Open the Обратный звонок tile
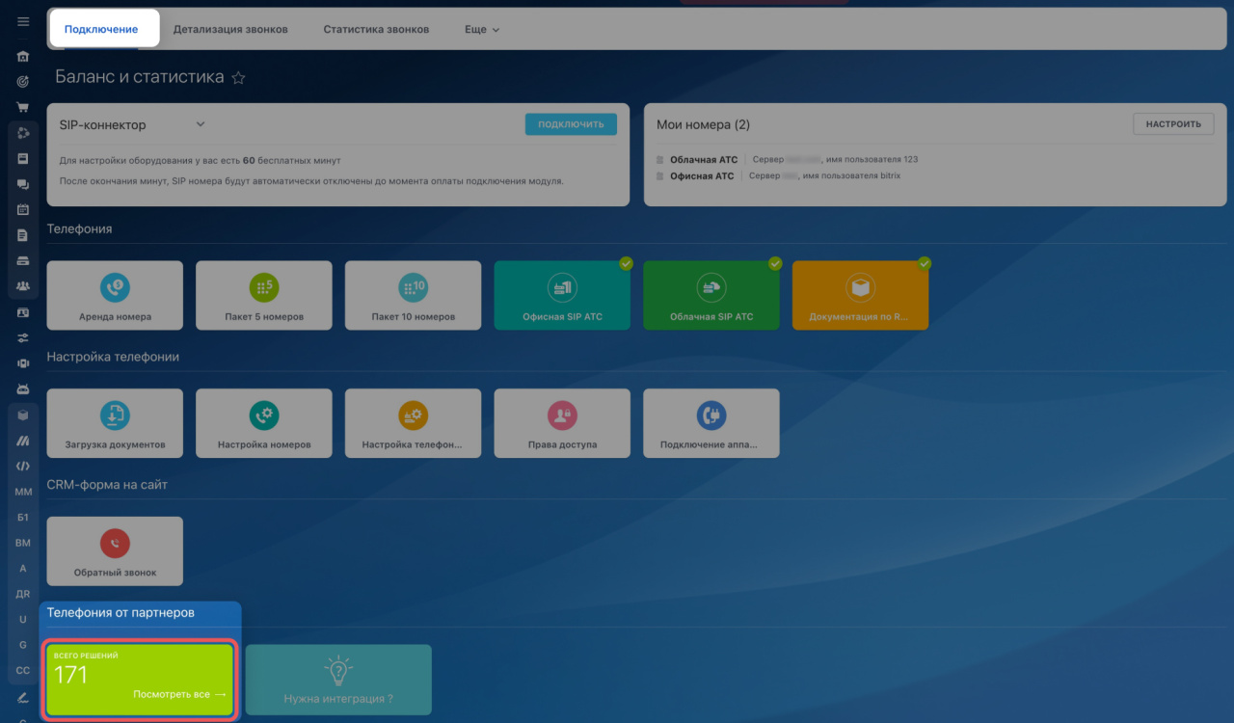 point(115,551)
